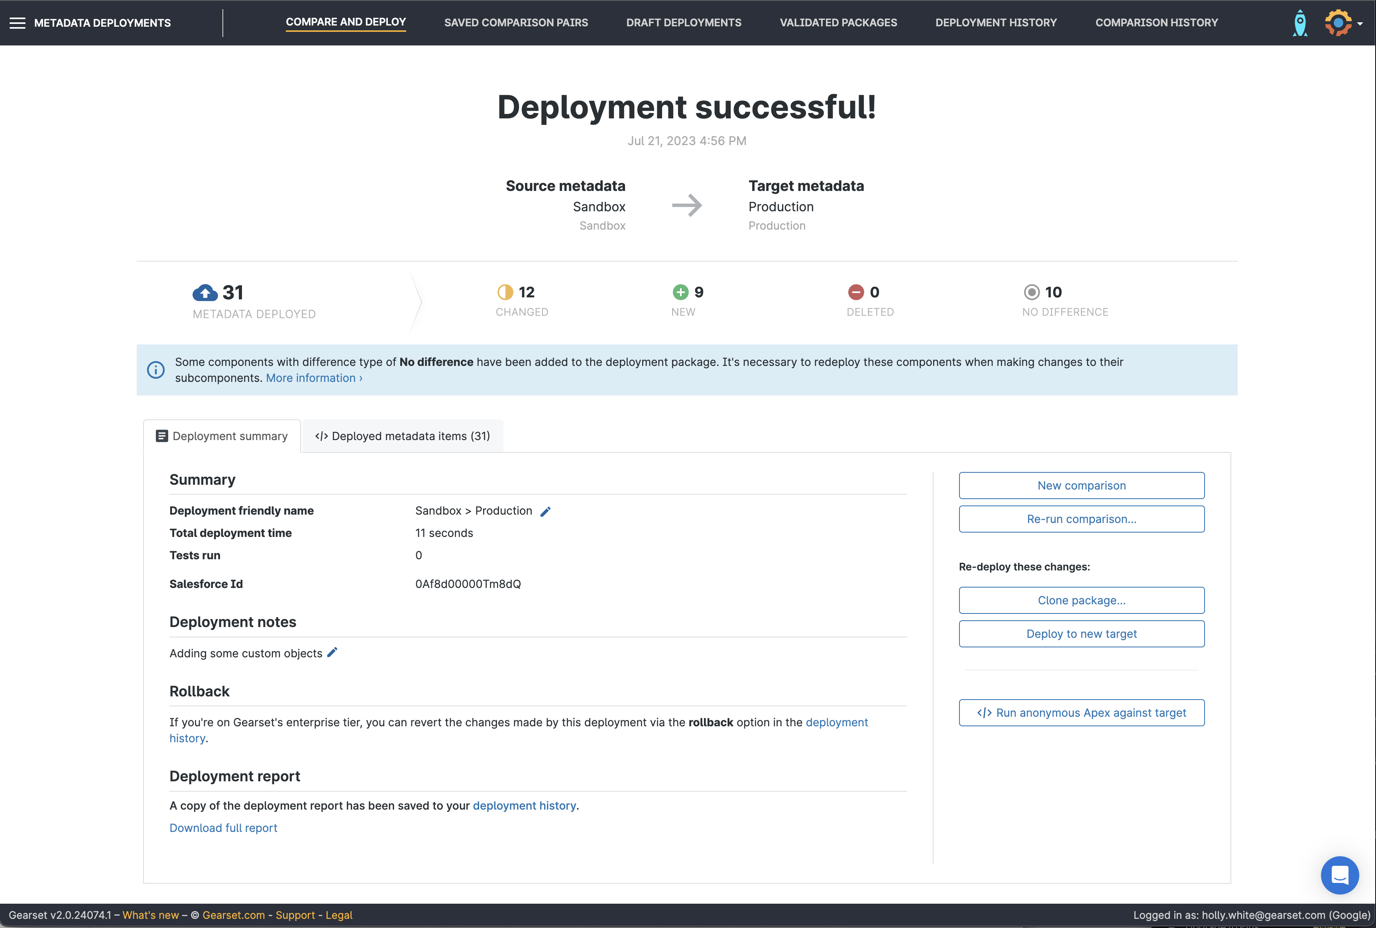Go to Deployment History menu

[995, 22]
